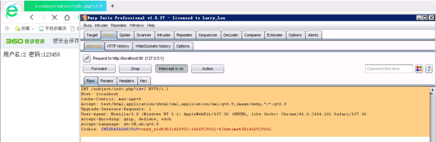Minimize the Burp Suite window
436x142 pixels.
point(419,18)
